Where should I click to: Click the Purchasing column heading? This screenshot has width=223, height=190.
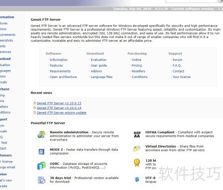[137, 53]
